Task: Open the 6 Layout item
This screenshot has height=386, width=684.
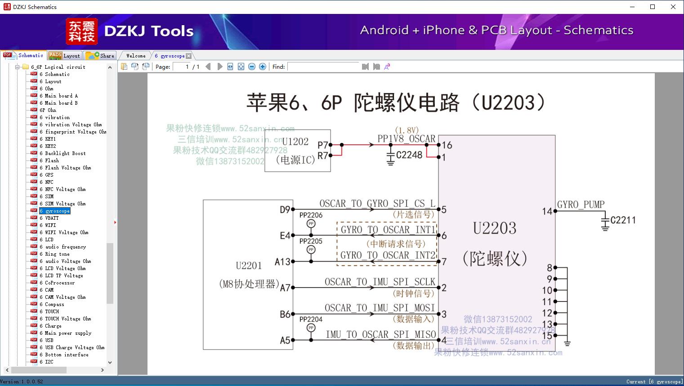Action: (50, 81)
